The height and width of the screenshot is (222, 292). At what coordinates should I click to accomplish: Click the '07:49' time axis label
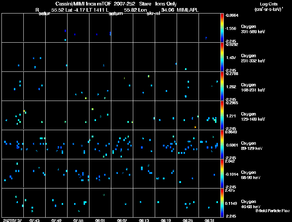56,220
